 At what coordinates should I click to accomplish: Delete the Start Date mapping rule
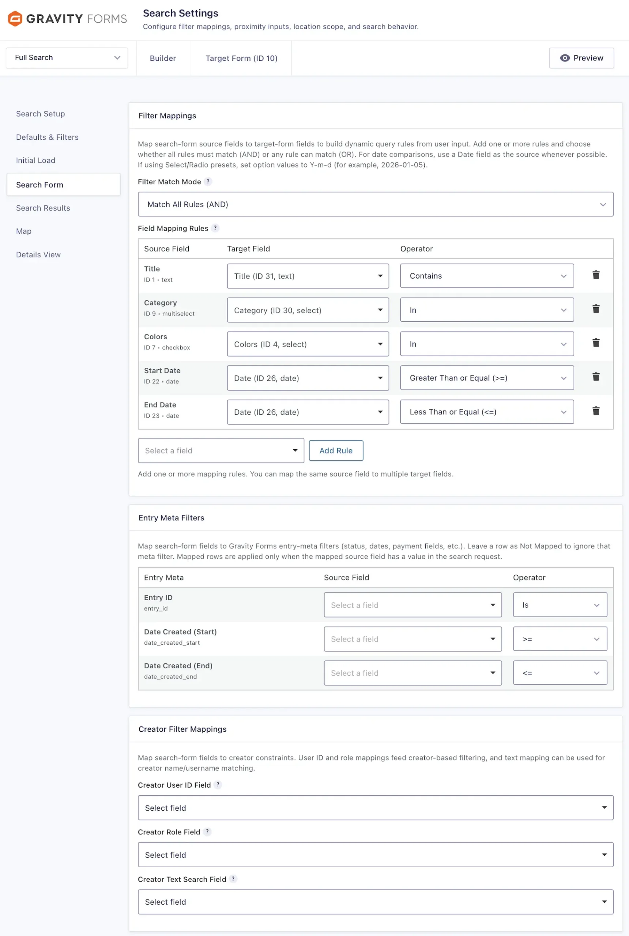[596, 377]
